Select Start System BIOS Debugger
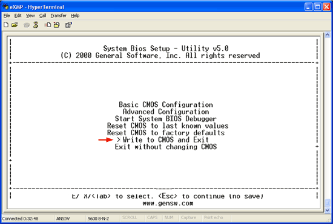Viewport: 333px width, 224px height. click(x=166, y=118)
